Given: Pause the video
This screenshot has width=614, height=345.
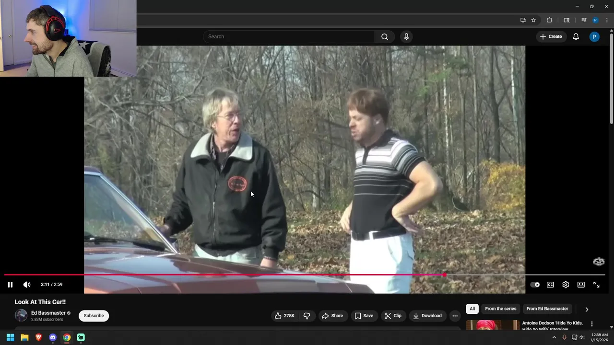Looking at the screenshot, I should 10,285.
